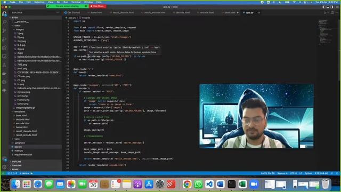Open the Remote Explorer view

pyautogui.click(x=4, y=57)
